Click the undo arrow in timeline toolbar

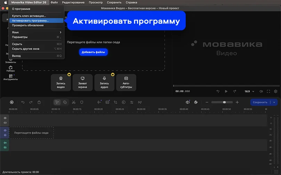click(x=23, y=102)
